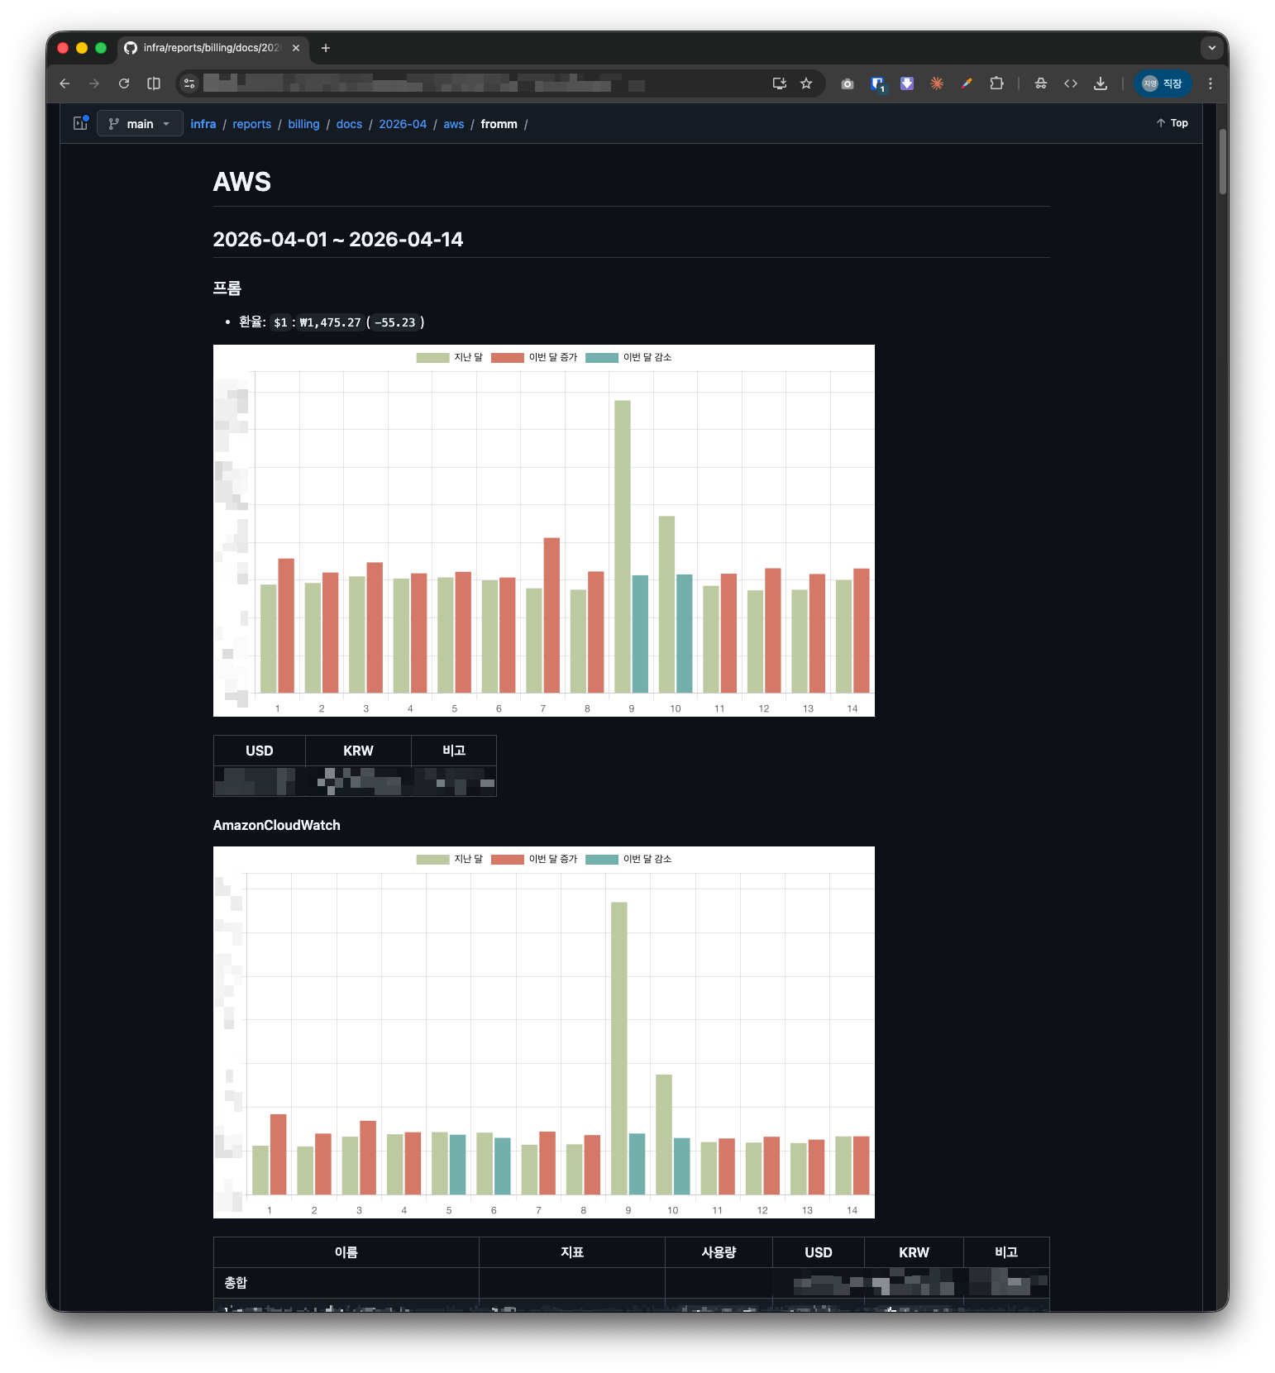The height and width of the screenshot is (1373, 1275).
Task: Close the infra/reports/billing tab
Action: click(x=296, y=48)
